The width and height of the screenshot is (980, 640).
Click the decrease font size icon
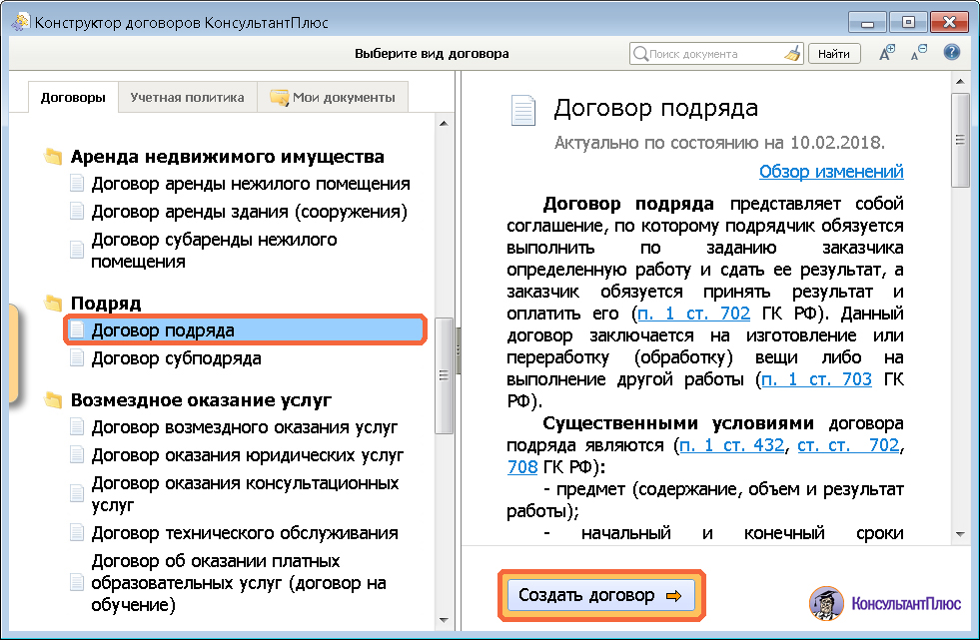(x=919, y=53)
